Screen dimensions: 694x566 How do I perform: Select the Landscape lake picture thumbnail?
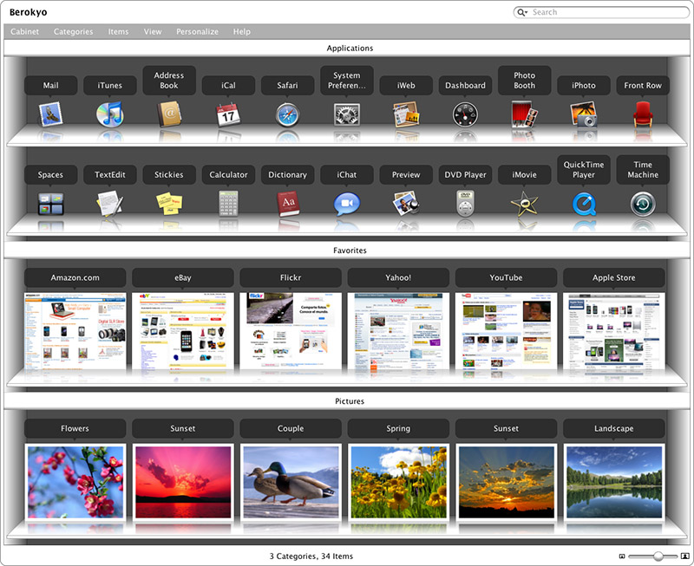(614, 482)
